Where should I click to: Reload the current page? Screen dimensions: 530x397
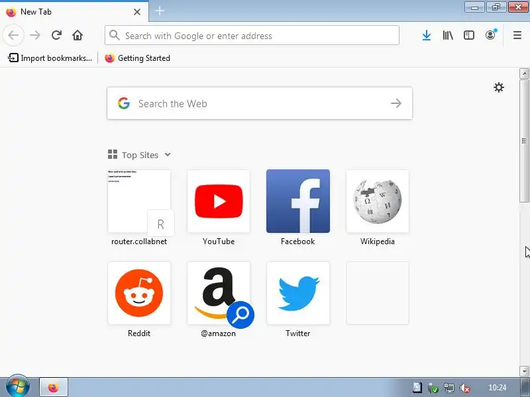point(56,35)
